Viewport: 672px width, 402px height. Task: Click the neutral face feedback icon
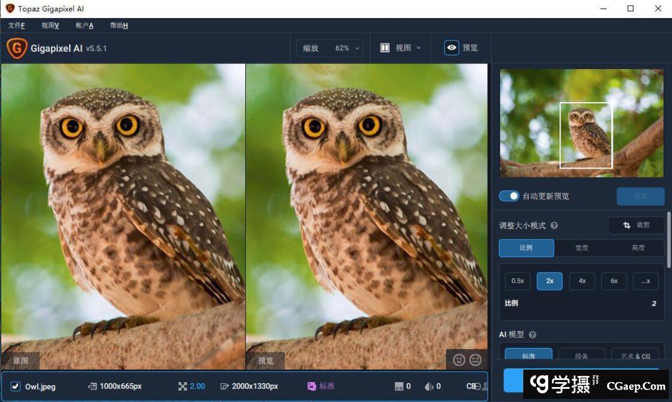tap(475, 360)
